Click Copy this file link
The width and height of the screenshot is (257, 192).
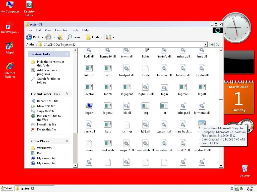46,111
